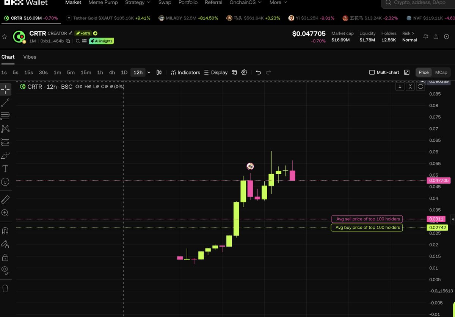This screenshot has height=317, width=455.
Task: Open the Market menu item
Action: tap(73, 3)
